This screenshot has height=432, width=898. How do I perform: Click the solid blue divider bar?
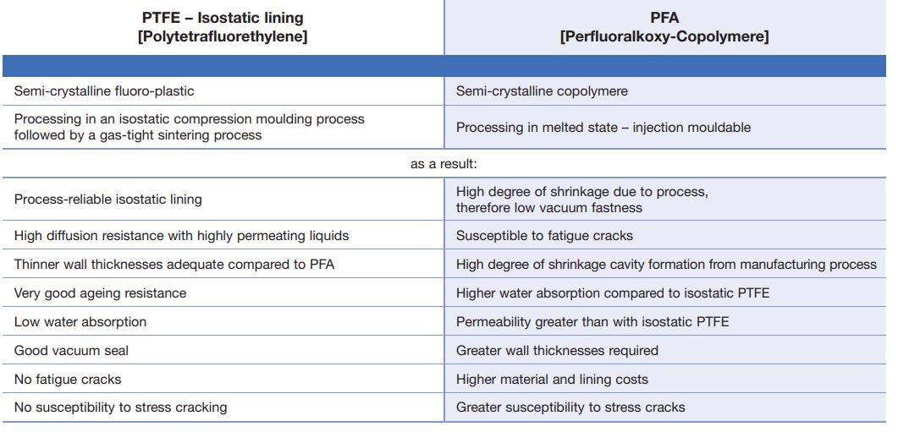point(444,66)
